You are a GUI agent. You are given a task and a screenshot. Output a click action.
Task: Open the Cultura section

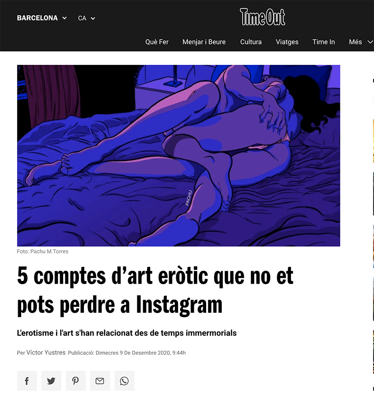251,42
